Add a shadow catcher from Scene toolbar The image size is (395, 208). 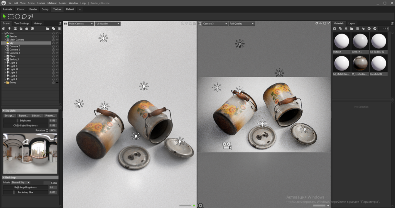[27, 29]
